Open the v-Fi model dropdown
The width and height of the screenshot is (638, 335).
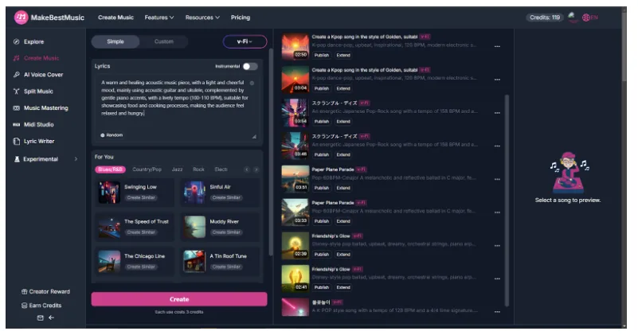[x=245, y=41]
